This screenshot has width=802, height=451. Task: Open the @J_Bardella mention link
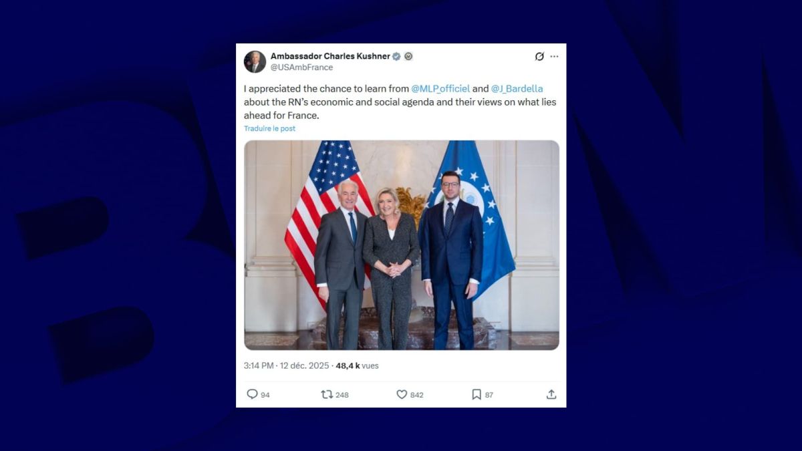tap(517, 88)
